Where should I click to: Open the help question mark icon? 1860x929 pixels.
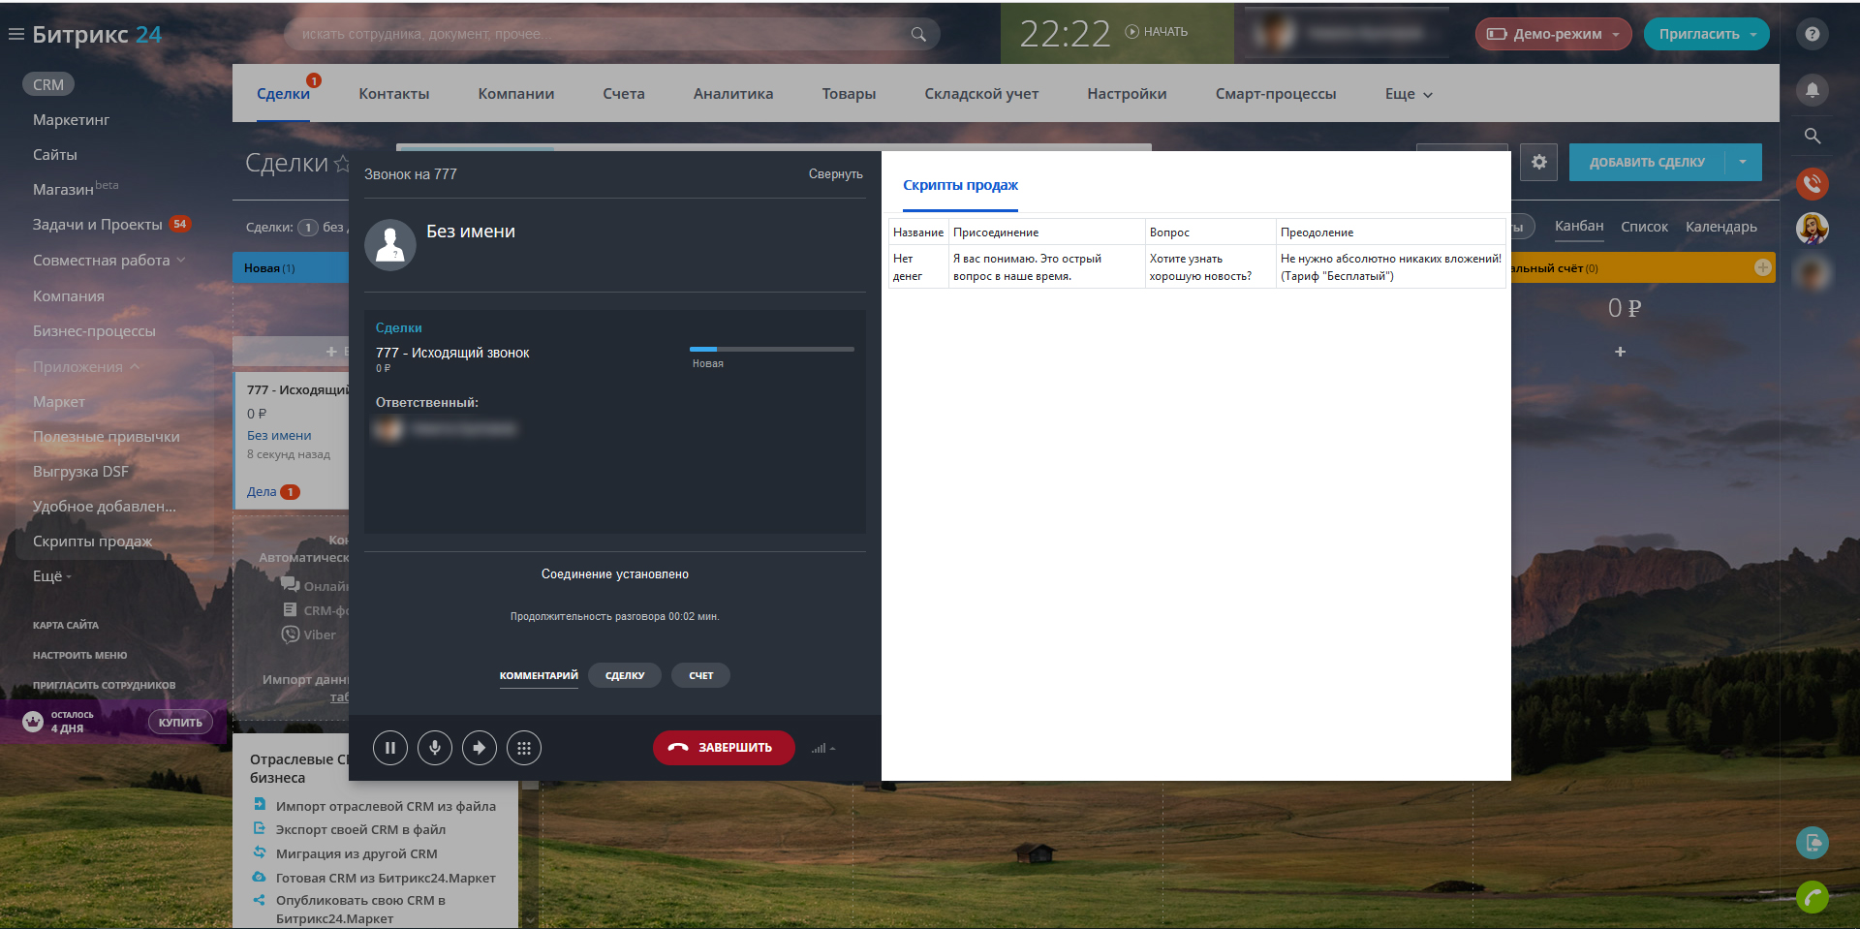[1813, 34]
